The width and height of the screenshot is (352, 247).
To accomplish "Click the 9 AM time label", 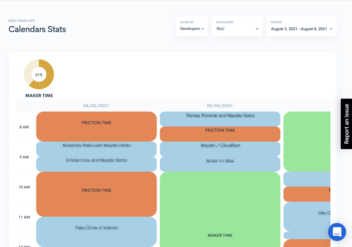I will point(24,157).
